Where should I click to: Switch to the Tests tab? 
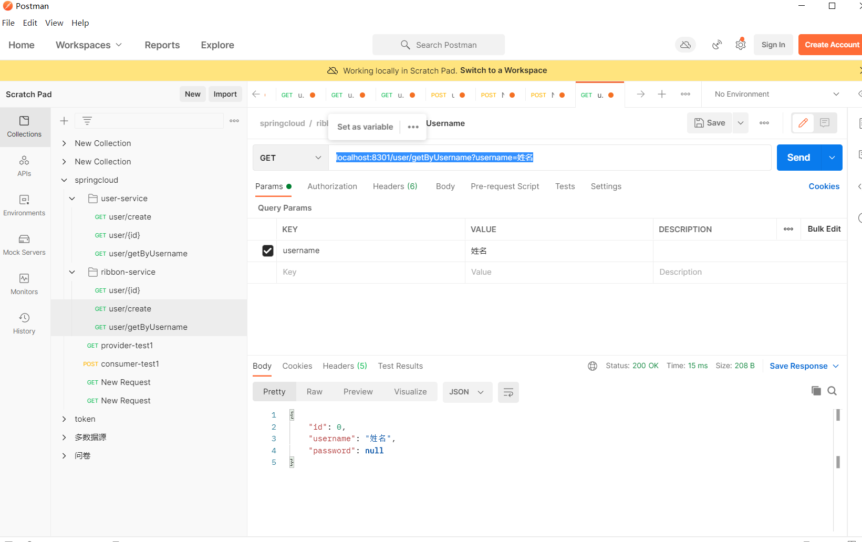565,186
